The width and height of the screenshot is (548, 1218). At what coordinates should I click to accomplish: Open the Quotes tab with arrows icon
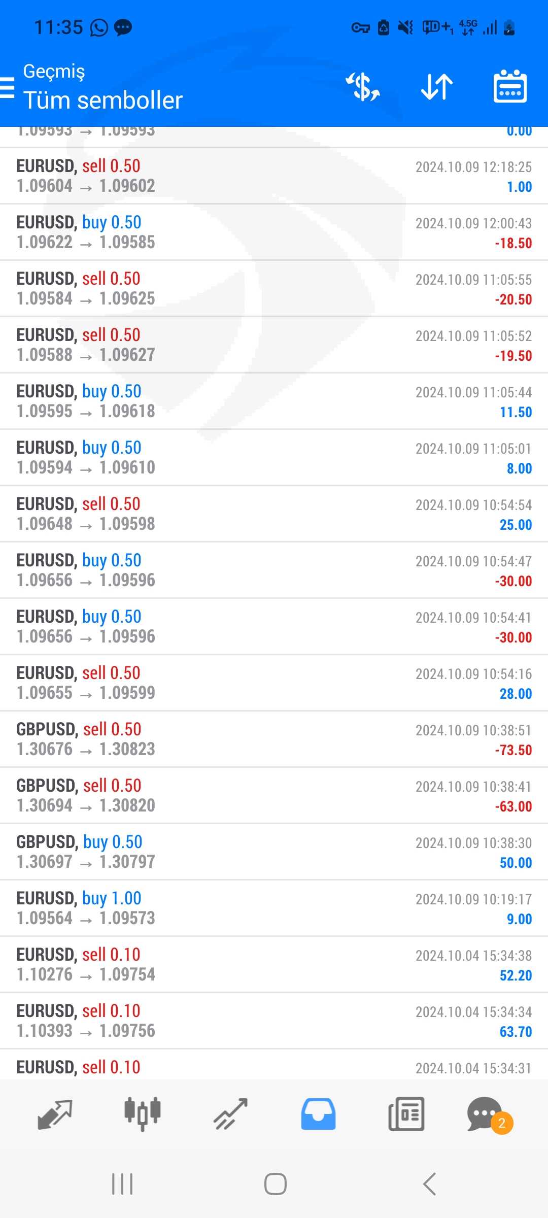coord(55,1114)
